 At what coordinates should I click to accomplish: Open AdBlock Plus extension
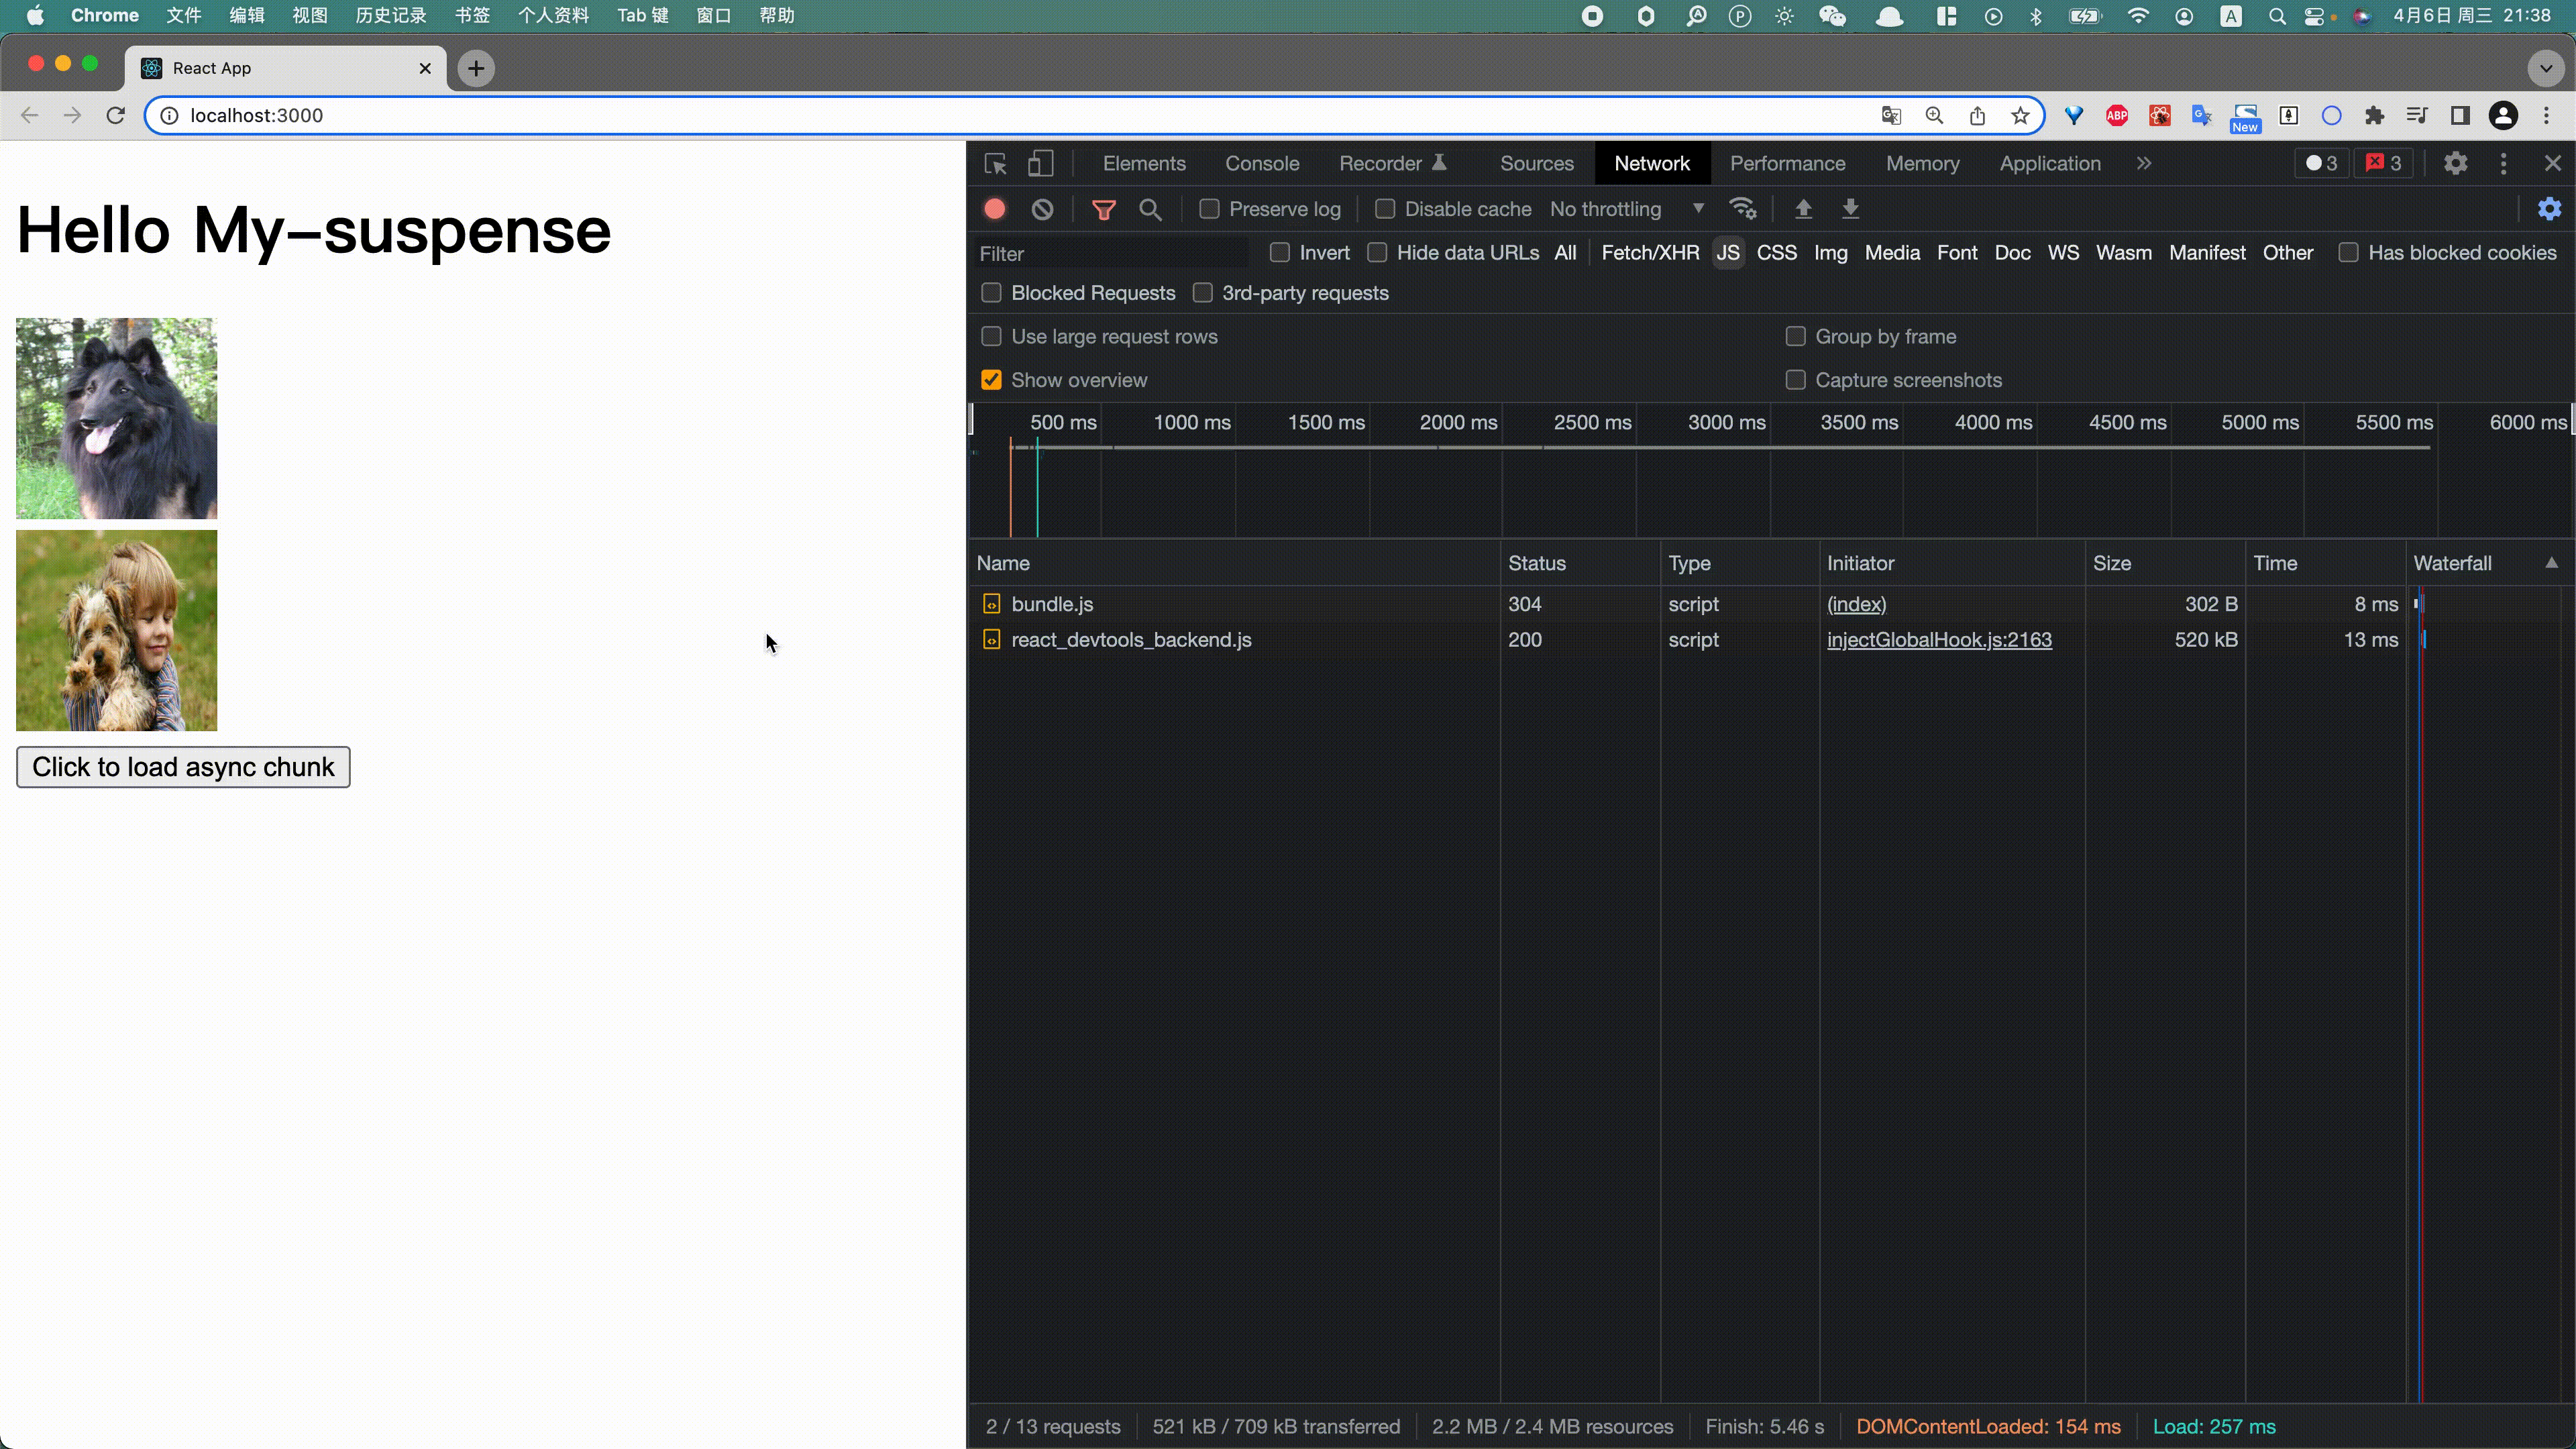(2117, 115)
